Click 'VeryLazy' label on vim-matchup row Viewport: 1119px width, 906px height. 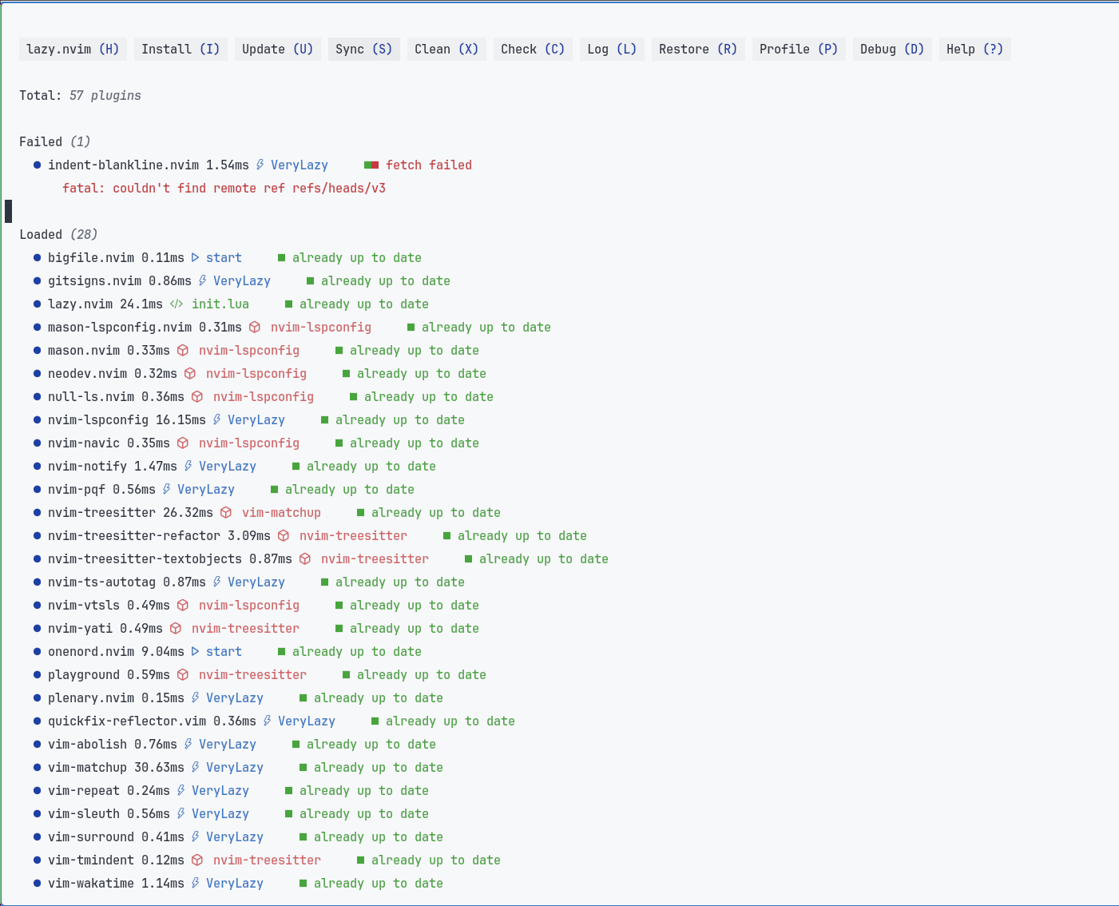click(235, 767)
